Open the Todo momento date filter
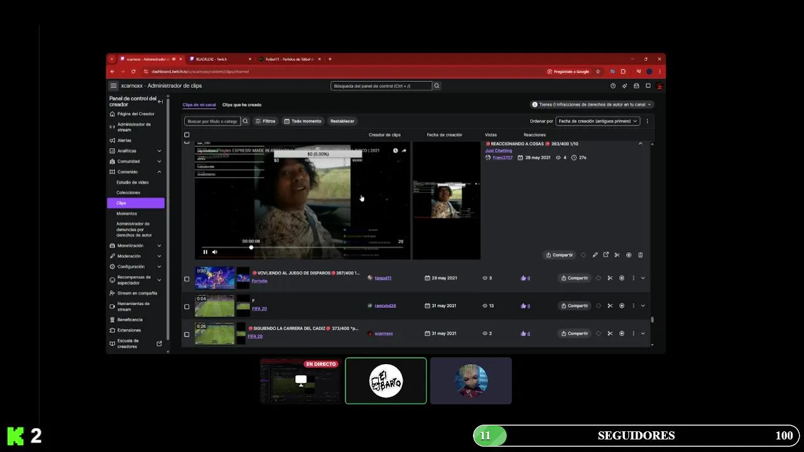804x452 pixels. click(x=303, y=121)
